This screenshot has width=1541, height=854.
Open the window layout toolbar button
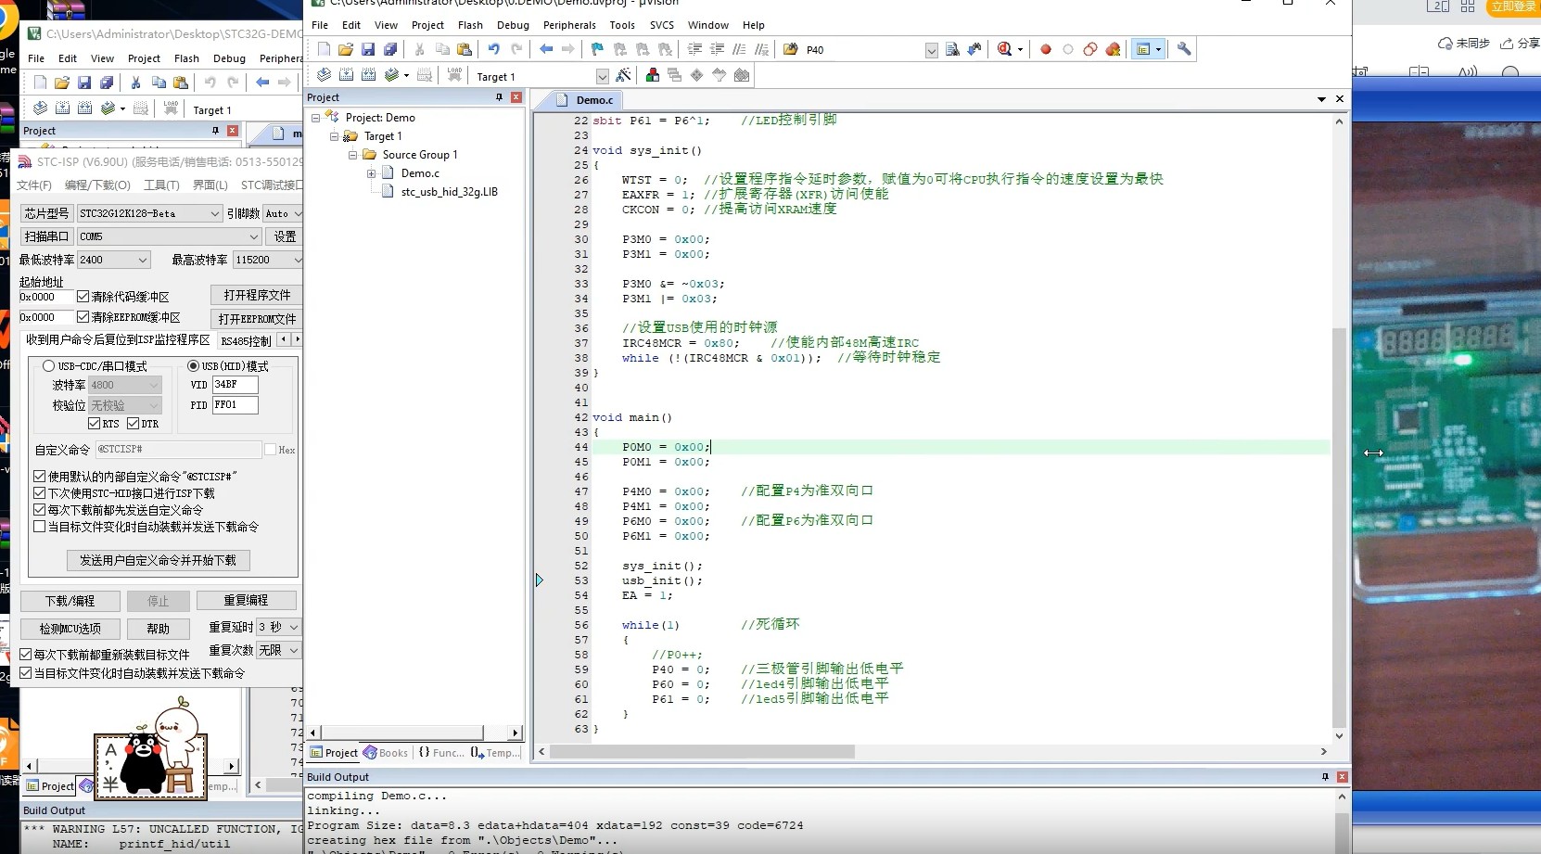pyautogui.click(x=1148, y=49)
